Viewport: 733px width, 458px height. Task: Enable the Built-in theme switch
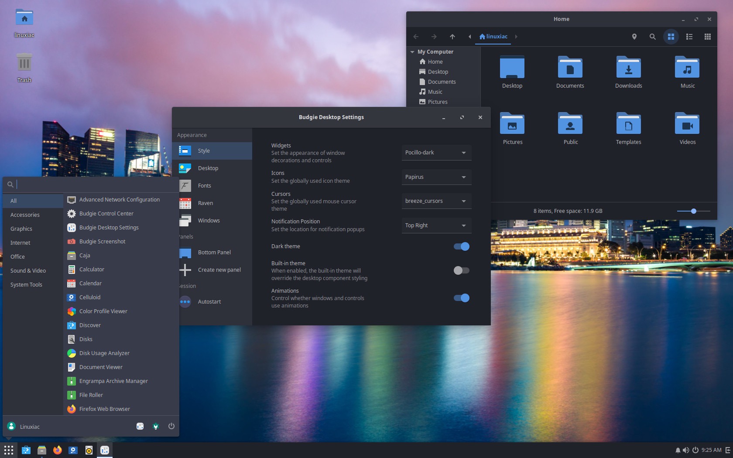[461, 270]
